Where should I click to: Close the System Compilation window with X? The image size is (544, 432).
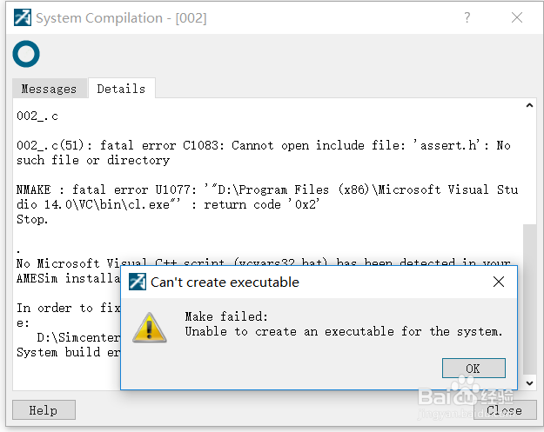(x=517, y=18)
